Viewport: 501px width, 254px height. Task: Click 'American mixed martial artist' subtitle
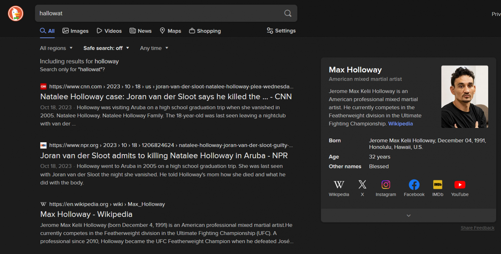365,79
